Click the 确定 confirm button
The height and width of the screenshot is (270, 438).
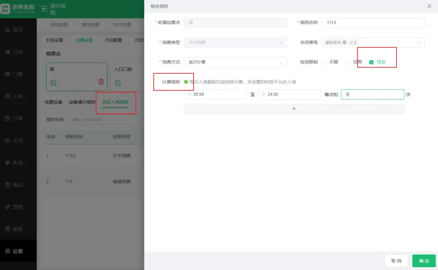[423, 261]
